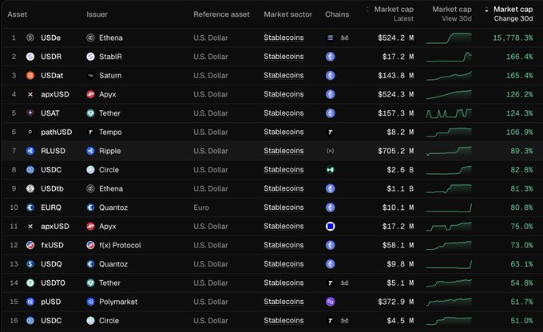The width and height of the screenshot is (543, 332).
Task: Click the USDR asset icon
Action: pos(30,57)
